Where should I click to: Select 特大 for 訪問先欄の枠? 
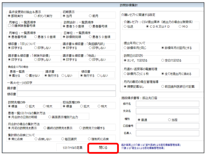click(x=44, y=106)
